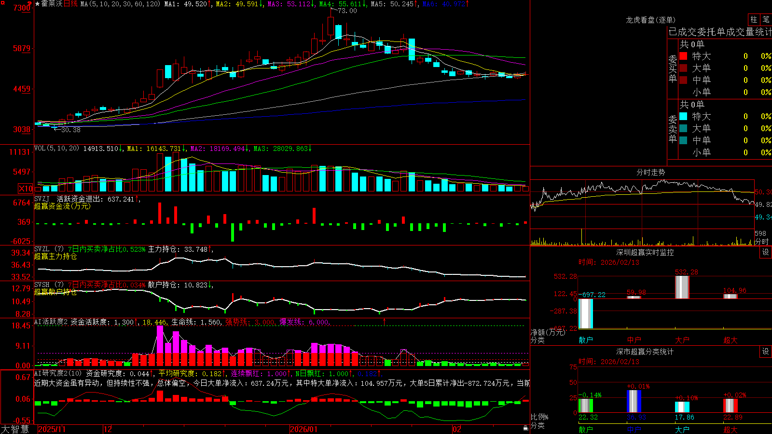Viewport: 772px width, 434px height.
Task: Click the 中户 bar showing 59.98
Action: pyautogui.click(x=634, y=298)
